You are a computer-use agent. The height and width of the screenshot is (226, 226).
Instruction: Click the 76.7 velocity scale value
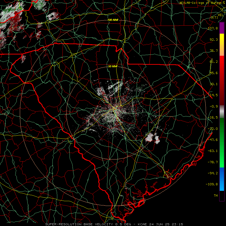pos(214,50)
